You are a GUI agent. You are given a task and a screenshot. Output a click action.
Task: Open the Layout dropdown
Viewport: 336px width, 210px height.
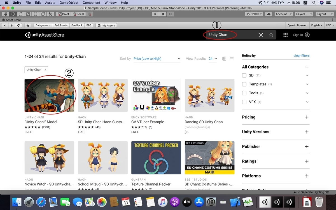click(x=324, y=14)
